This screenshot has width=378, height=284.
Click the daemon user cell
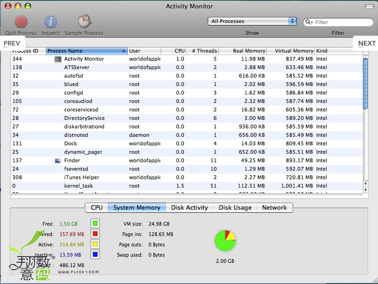coord(139,135)
